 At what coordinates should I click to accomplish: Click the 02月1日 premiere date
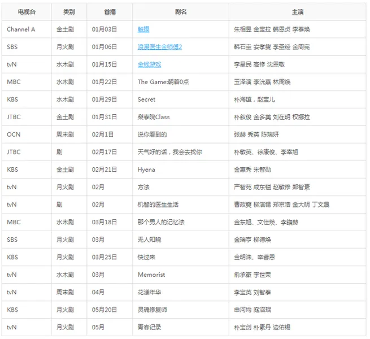click(103, 134)
